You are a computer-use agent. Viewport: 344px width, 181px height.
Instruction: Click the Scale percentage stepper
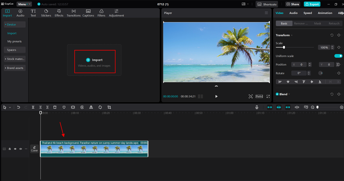pyautogui.click(x=332, y=47)
